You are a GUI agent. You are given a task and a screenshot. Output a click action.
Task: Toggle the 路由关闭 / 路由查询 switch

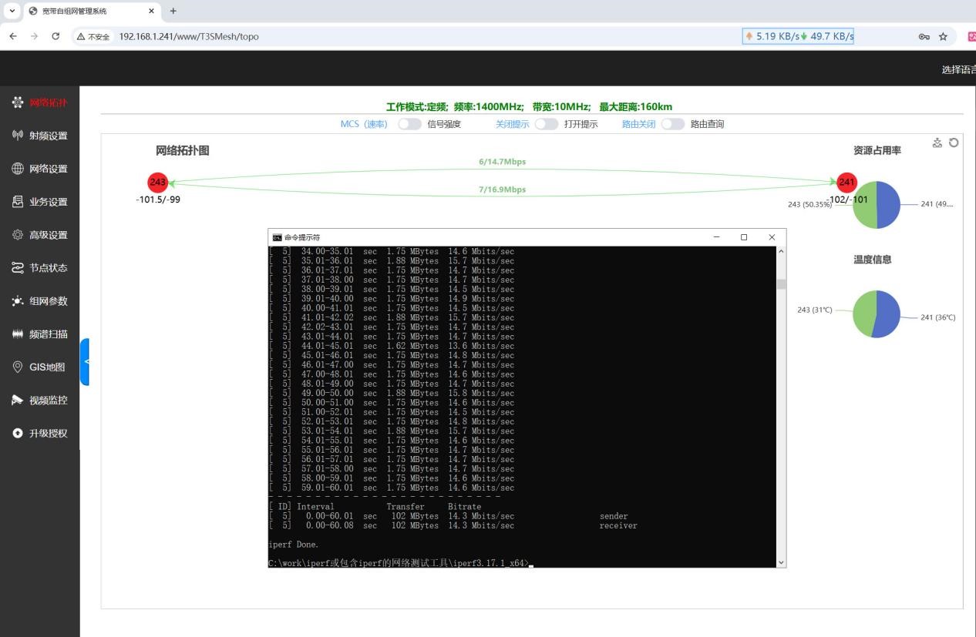point(672,124)
